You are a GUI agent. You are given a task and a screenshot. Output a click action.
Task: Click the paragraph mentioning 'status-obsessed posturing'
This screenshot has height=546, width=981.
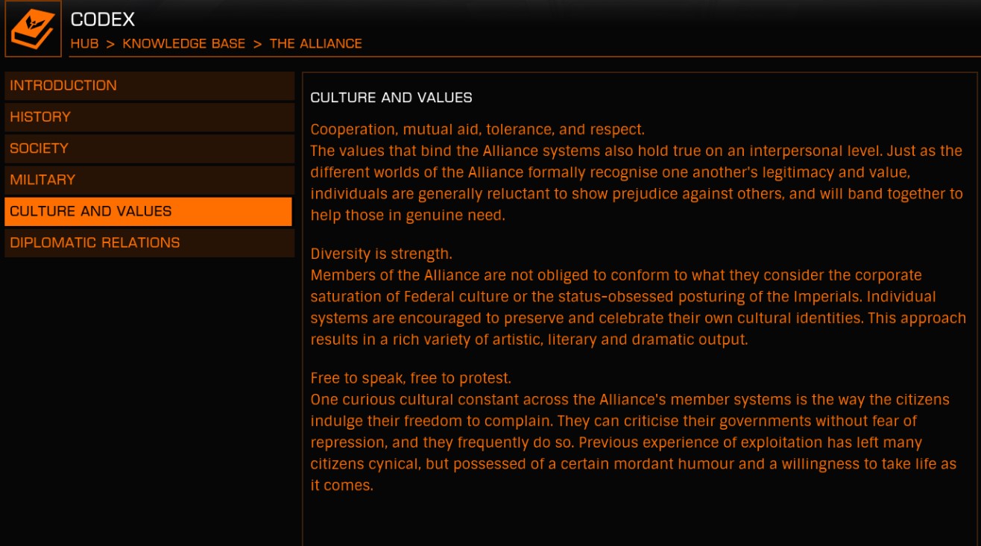[638, 307]
